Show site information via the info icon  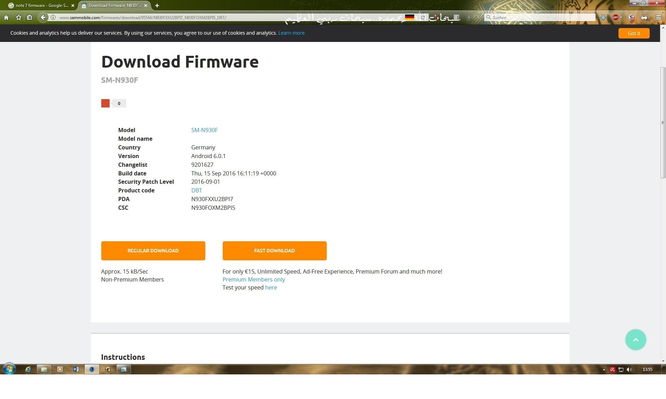tap(53, 17)
